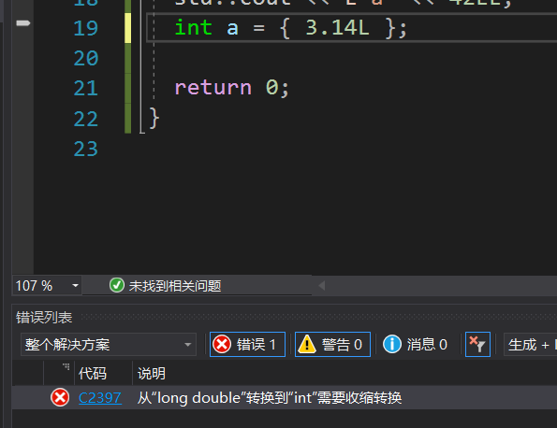Click the red error icon in C2397 row
This screenshot has width=557, height=428.
point(60,397)
